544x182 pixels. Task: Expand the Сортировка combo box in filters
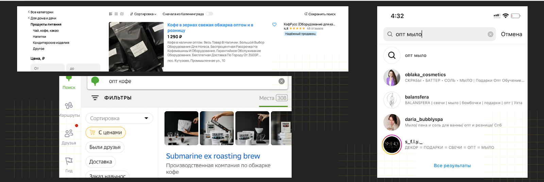[x=119, y=118]
